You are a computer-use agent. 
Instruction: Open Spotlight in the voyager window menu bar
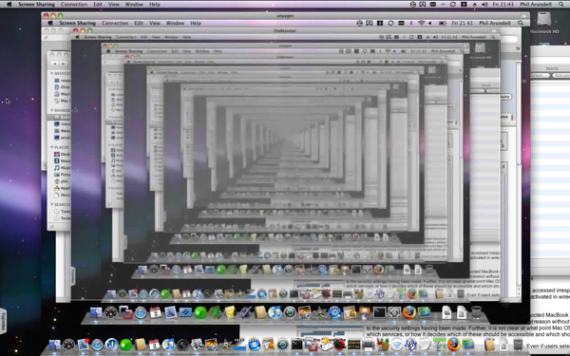tap(521, 23)
